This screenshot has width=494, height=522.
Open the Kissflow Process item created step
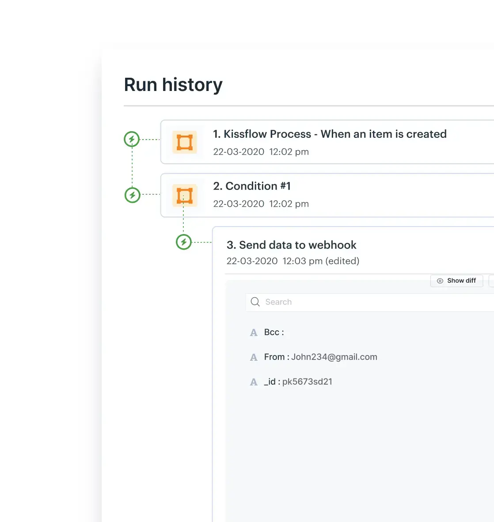click(x=327, y=142)
